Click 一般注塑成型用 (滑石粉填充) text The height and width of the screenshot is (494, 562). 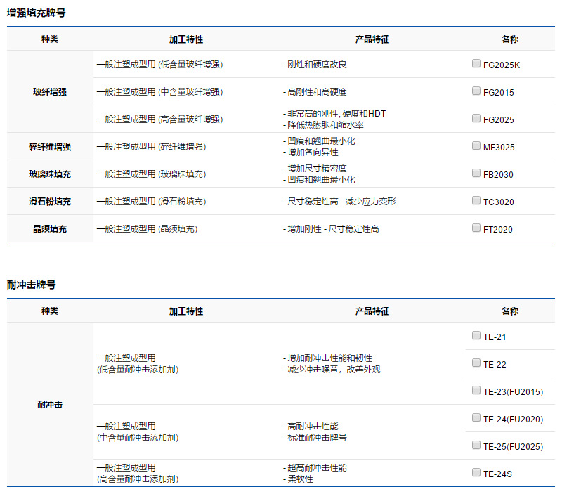(151, 202)
